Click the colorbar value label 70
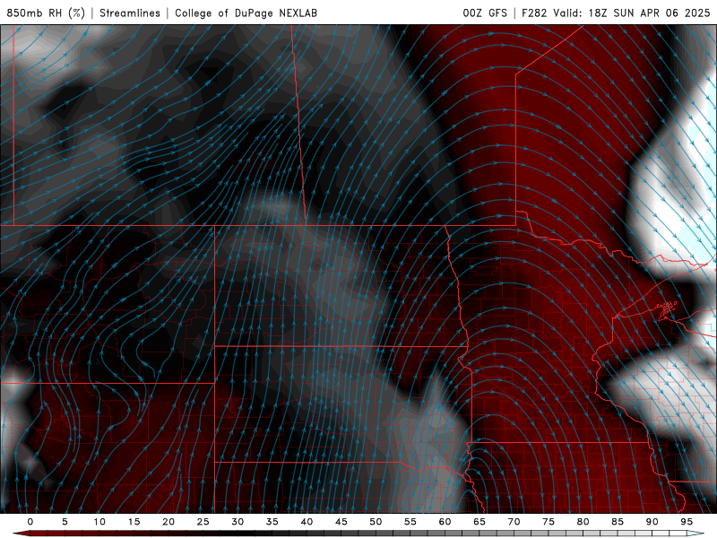The width and height of the screenshot is (717, 538). click(x=514, y=522)
